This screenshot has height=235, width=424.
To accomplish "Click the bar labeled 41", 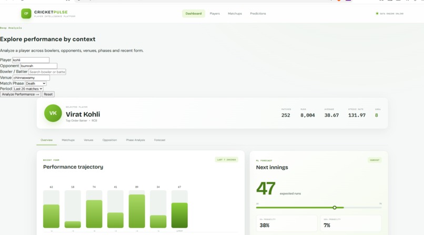I will (115, 220).
